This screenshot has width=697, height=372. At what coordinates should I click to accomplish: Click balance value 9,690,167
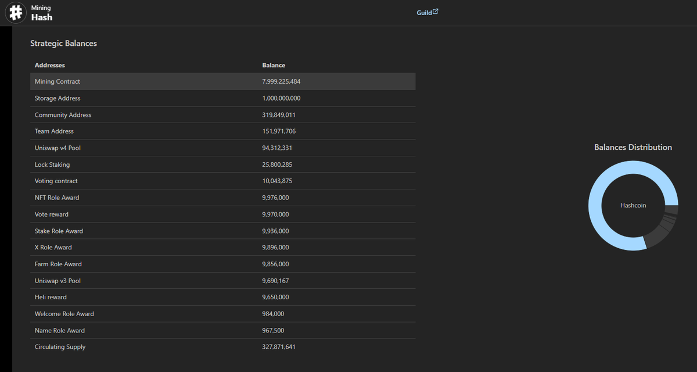(x=275, y=281)
